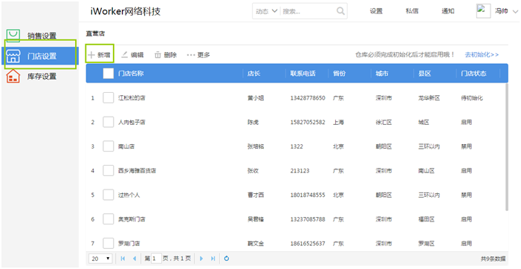This screenshot has width=521, height=269.
Task: Click manager name 陈虎
Action: 253,122
